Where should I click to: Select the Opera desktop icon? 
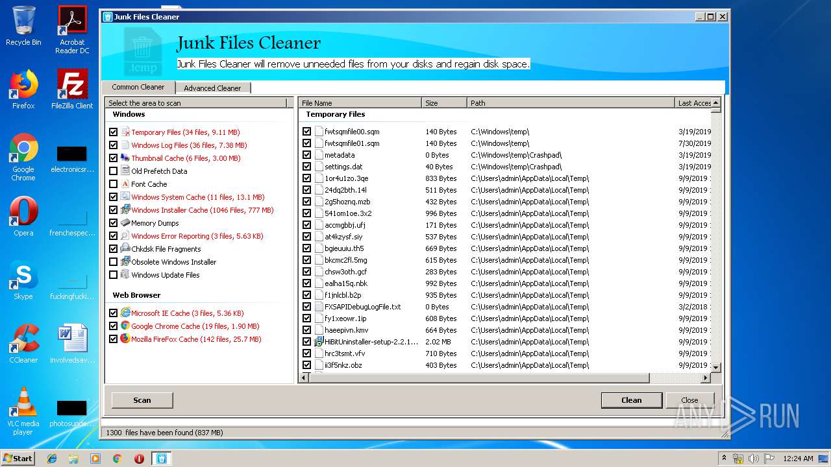(23, 216)
